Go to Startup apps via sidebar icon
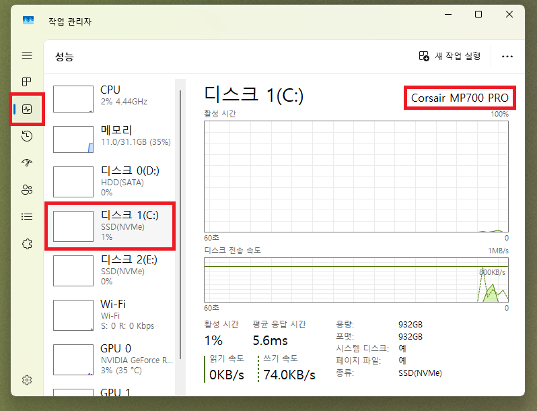The height and width of the screenshot is (411, 537). [x=27, y=163]
